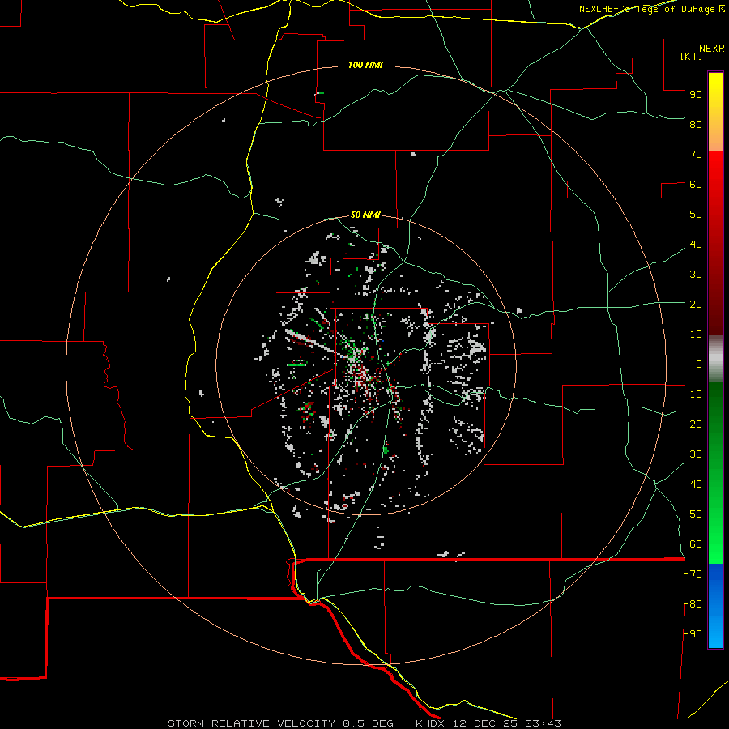Click the 10 value on velocity scale
The image size is (729, 729).
tap(696, 335)
